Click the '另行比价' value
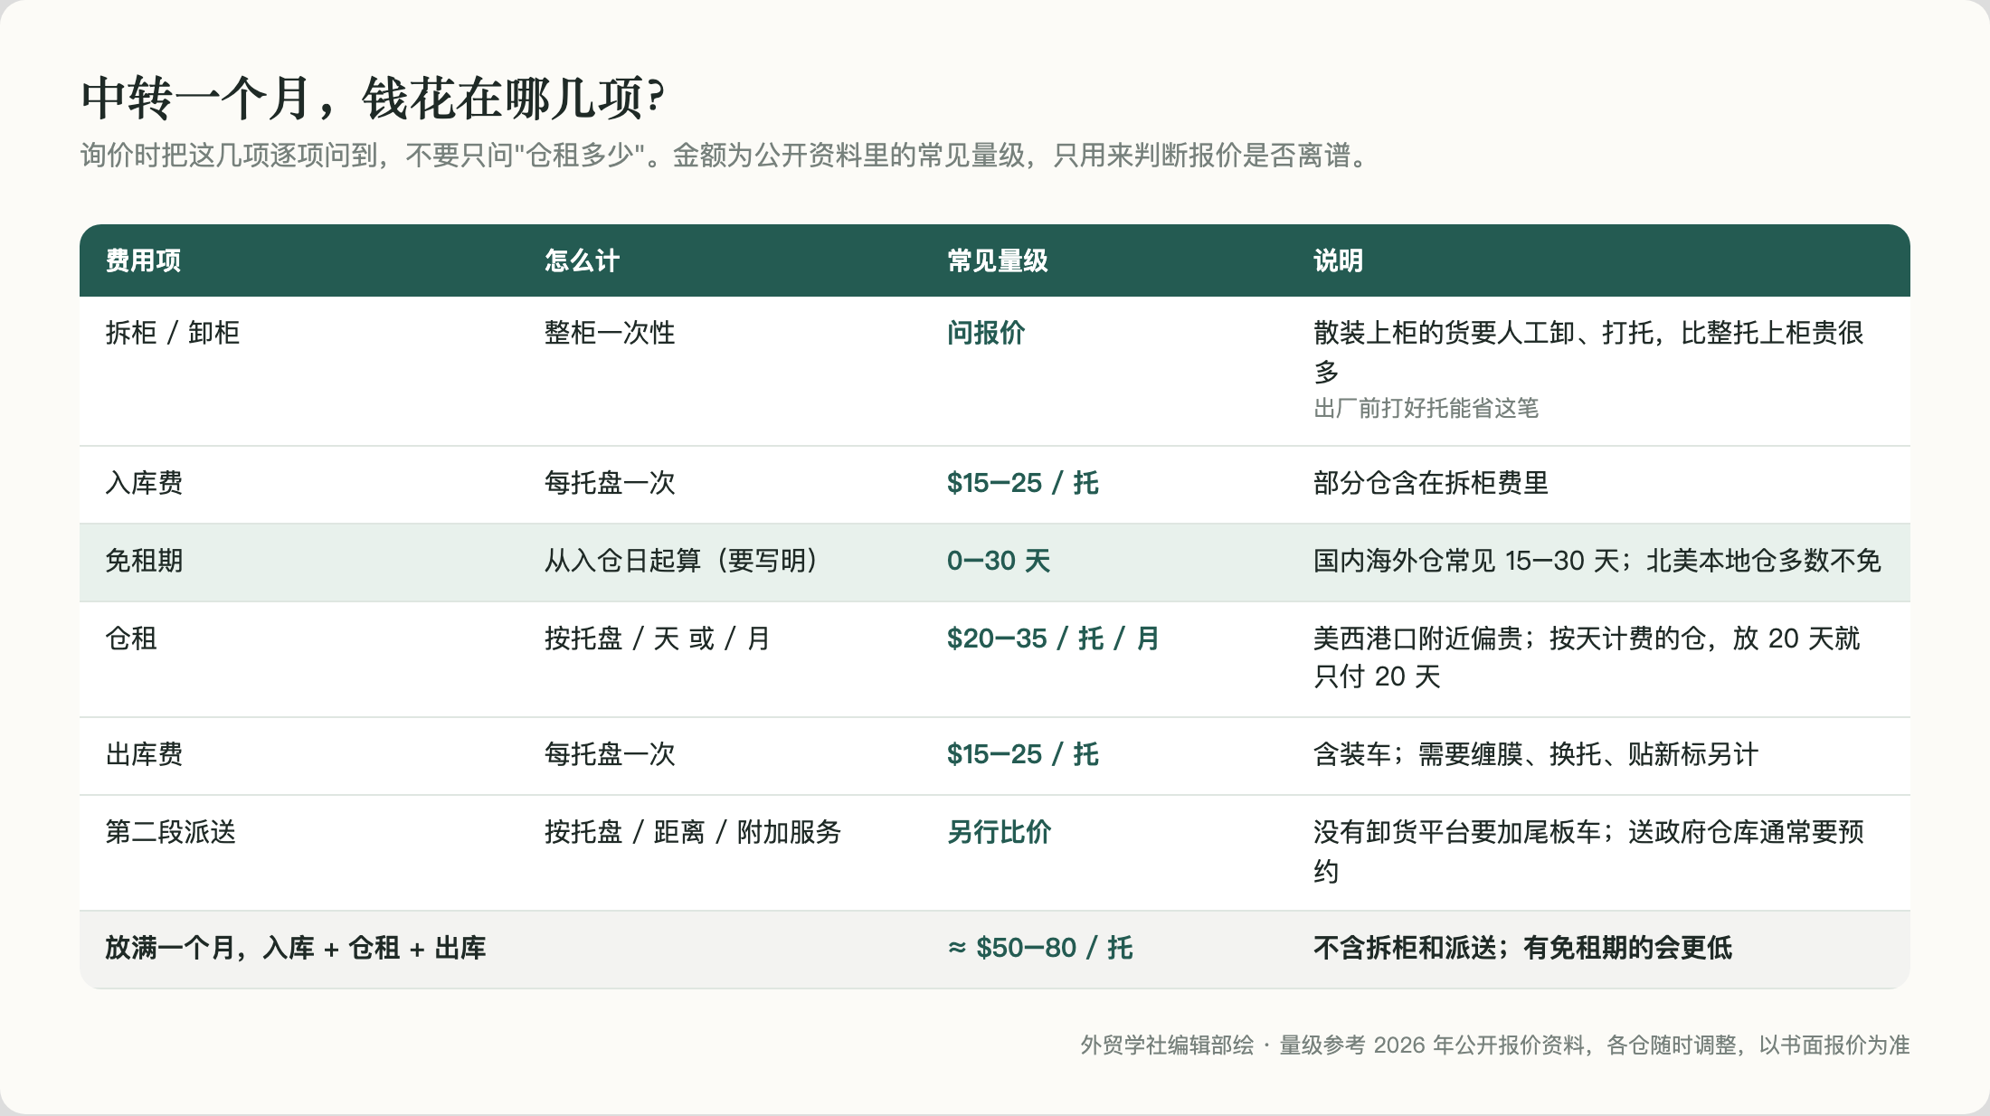 999,832
